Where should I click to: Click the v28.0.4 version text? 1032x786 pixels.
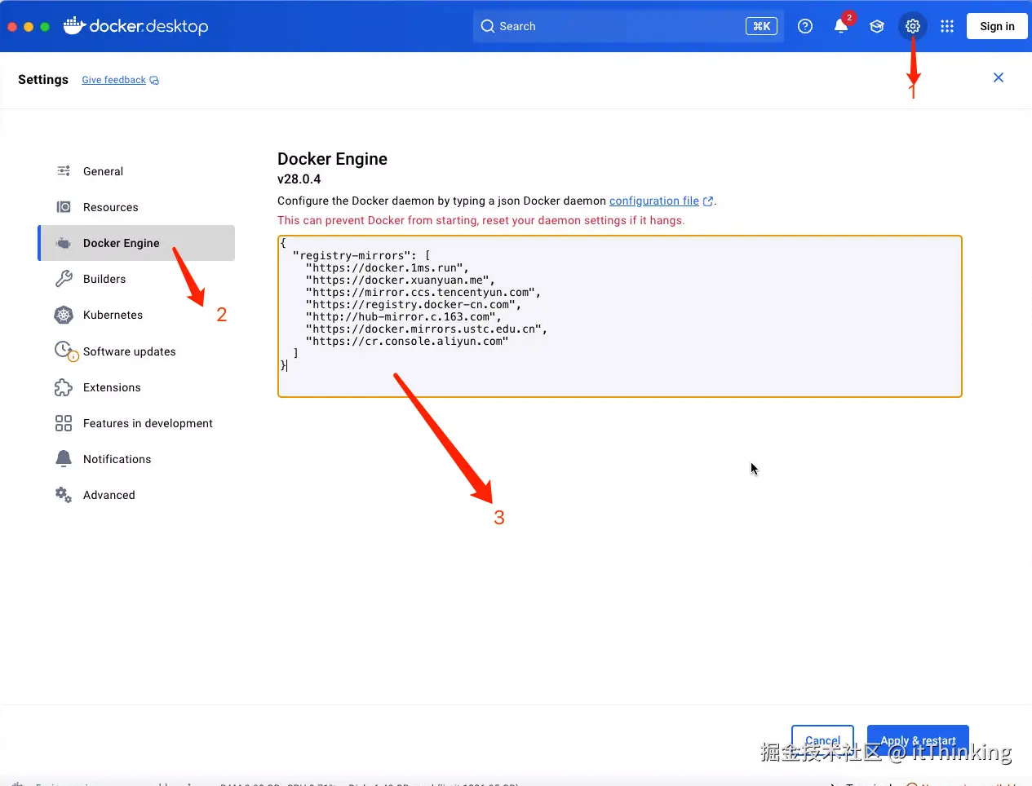click(x=299, y=179)
